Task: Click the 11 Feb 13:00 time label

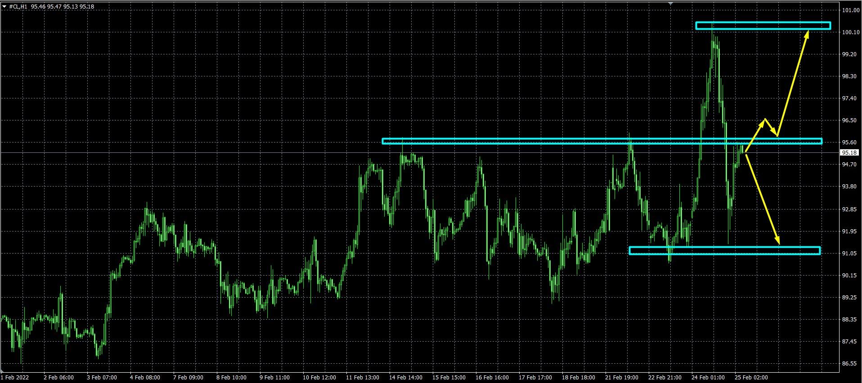Action: (x=363, y=378)
